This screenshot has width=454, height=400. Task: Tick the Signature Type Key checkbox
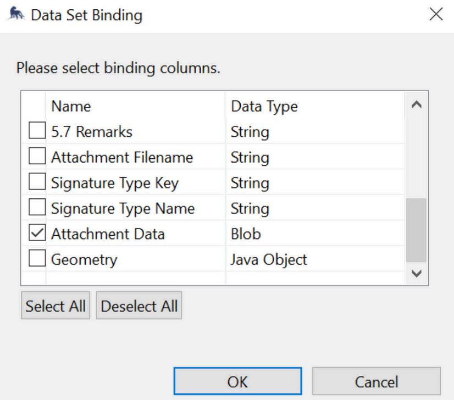(x=36, y=183)
